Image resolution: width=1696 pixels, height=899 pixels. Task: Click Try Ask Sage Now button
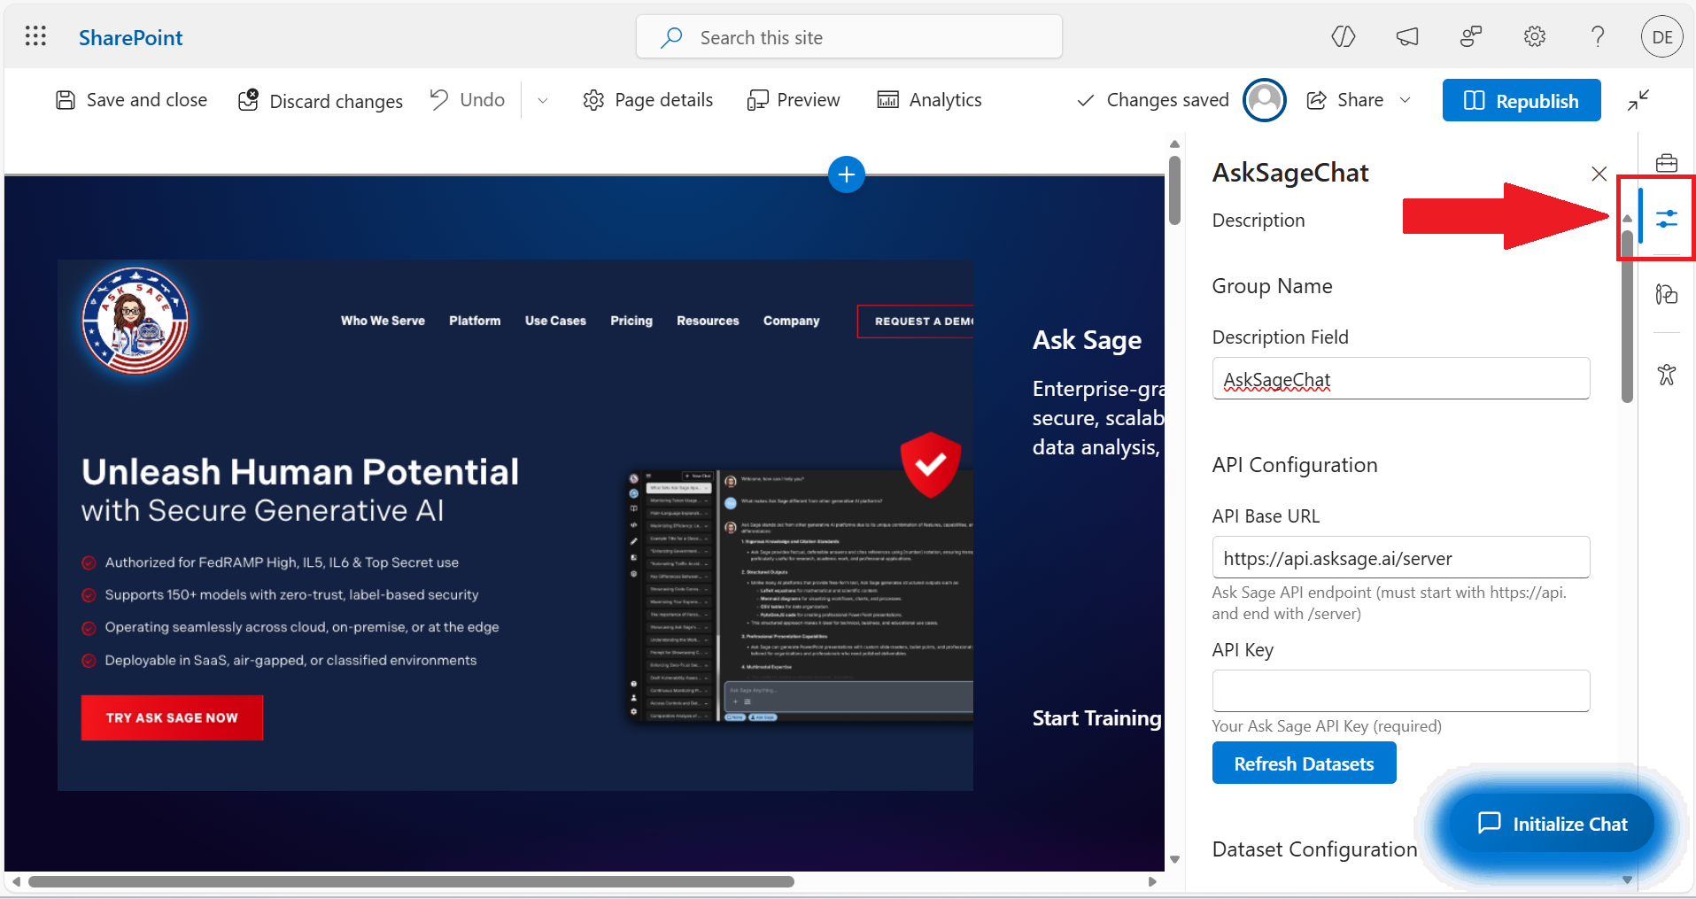point(172,717)
